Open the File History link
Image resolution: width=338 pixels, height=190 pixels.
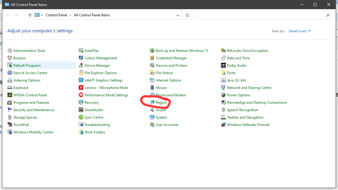[164, 73]
